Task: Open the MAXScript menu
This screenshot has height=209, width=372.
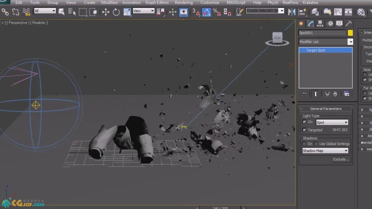Action: coord(236,3)
